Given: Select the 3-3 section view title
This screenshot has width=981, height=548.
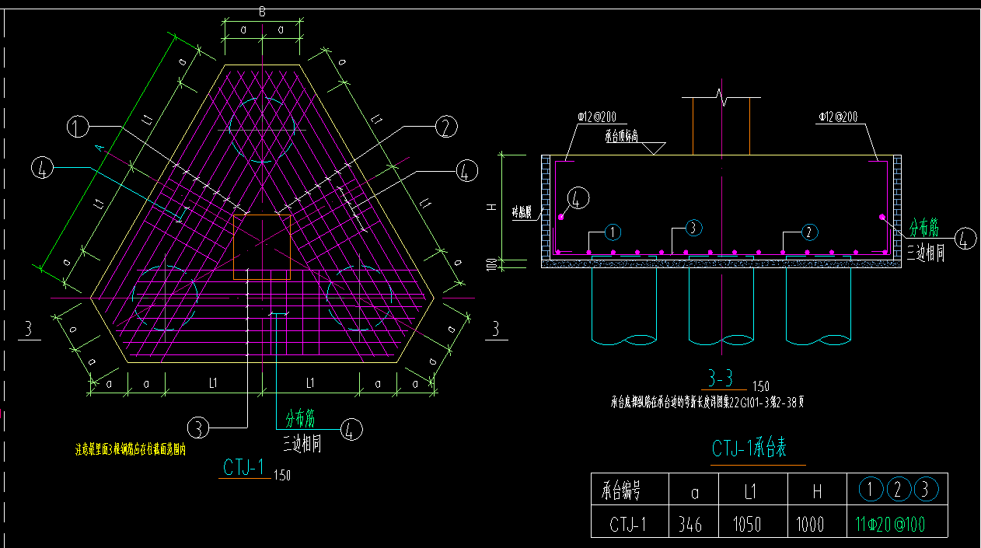Looking at the screenshot, I should click(721, 379).
